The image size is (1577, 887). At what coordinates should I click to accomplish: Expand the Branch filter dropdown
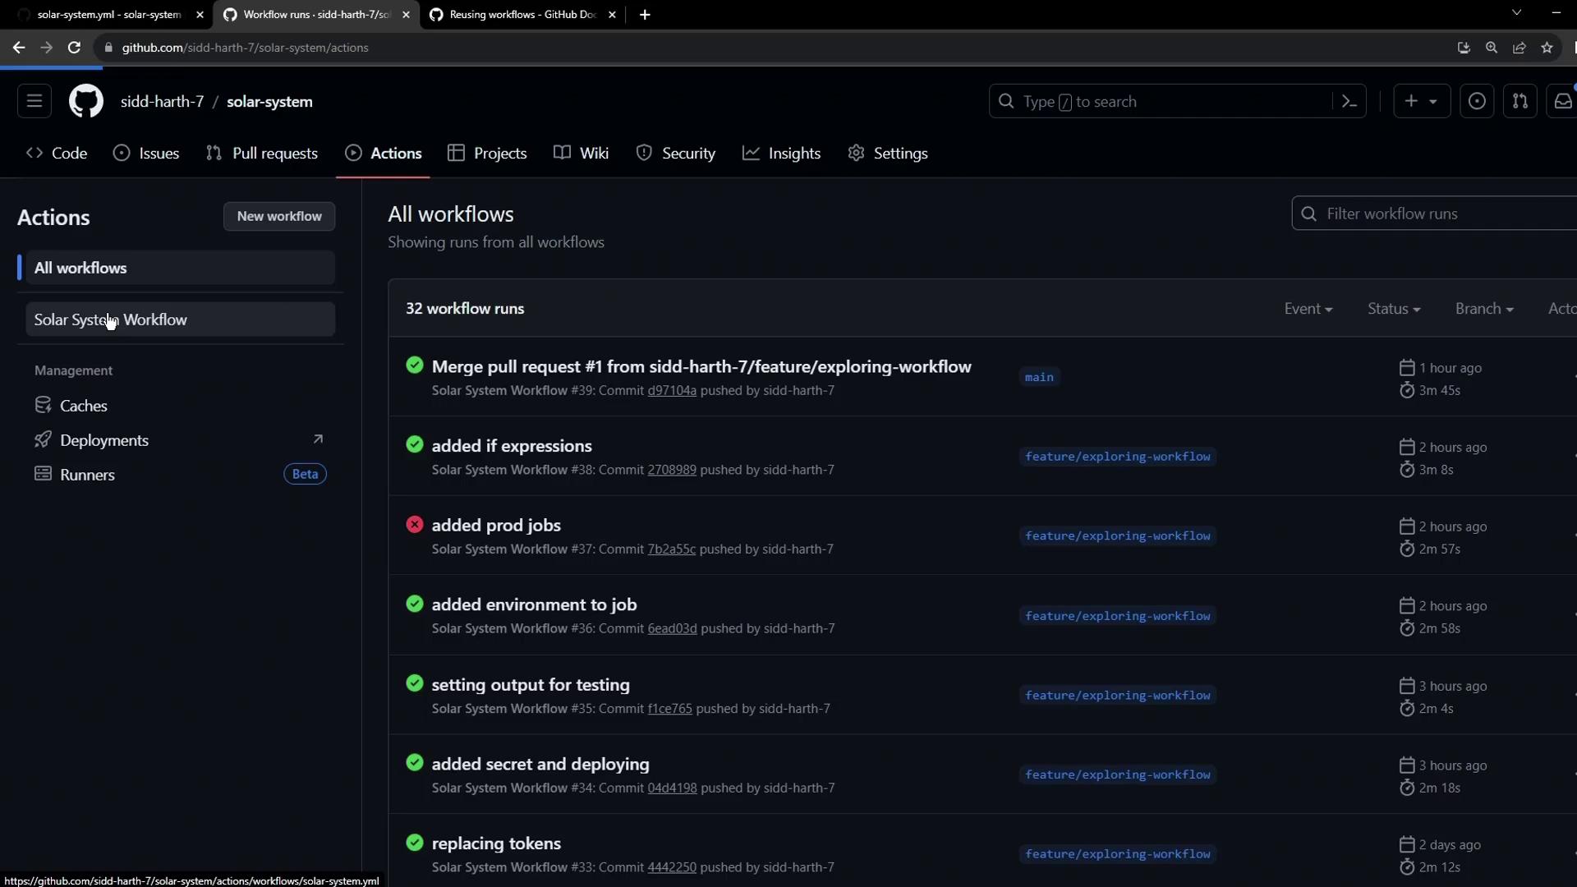click(x=1483, y=309)
